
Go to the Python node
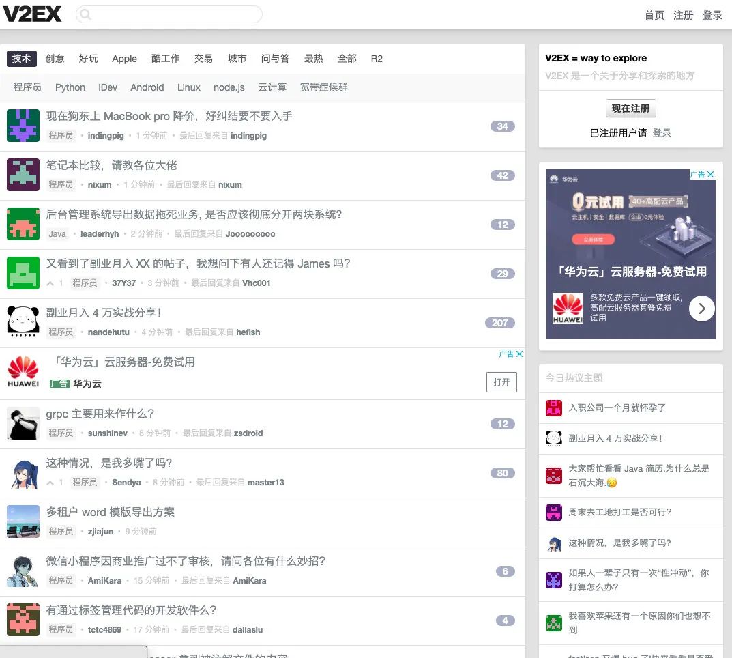click(70, 87)
